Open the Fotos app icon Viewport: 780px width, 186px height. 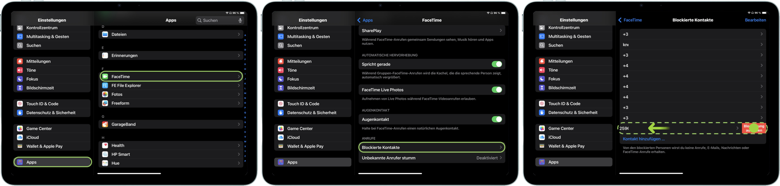pos(105,94)
